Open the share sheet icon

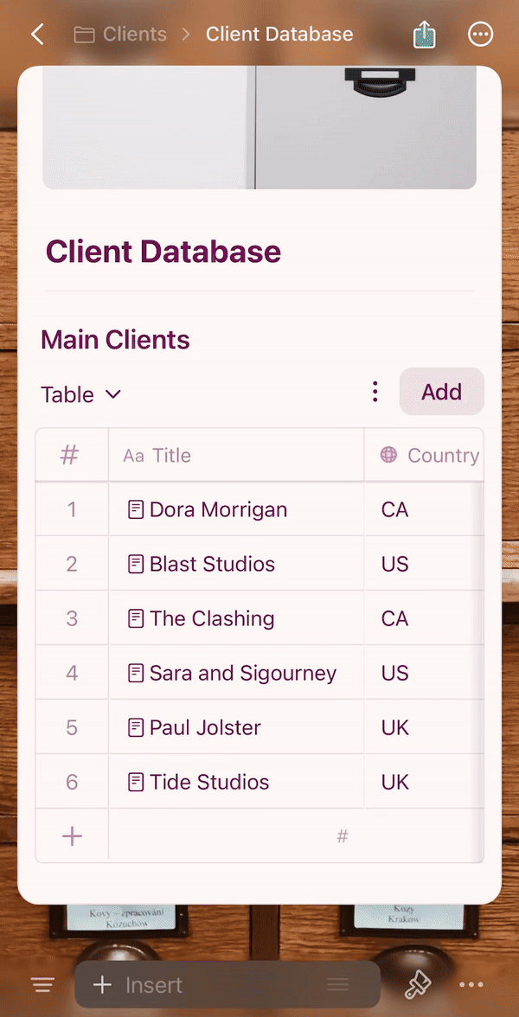(x=423, y=34)
